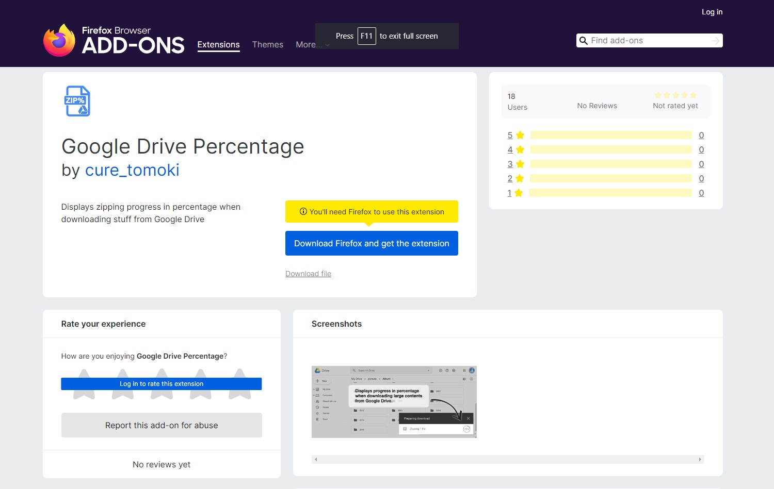774x489 pixels.
Task: Click the 18 Users count
Action: click(x=517, y=102)
